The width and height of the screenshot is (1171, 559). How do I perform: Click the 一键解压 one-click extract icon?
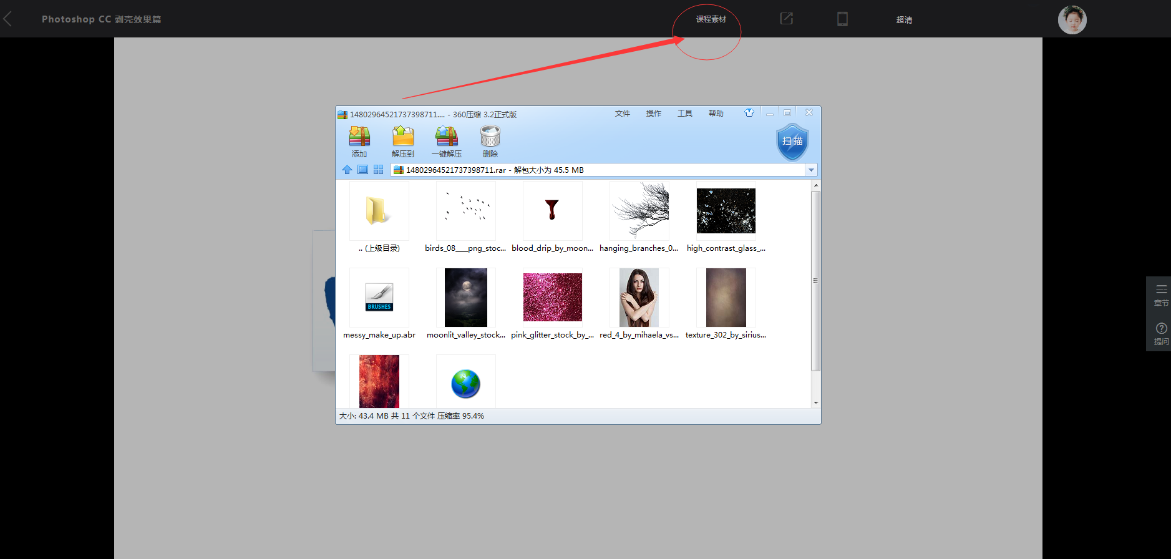pos(447,142)
